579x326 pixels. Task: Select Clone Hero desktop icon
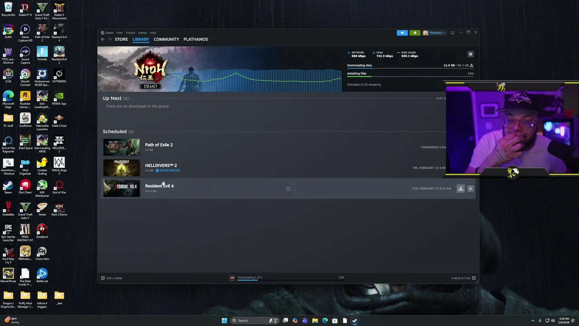42,254
